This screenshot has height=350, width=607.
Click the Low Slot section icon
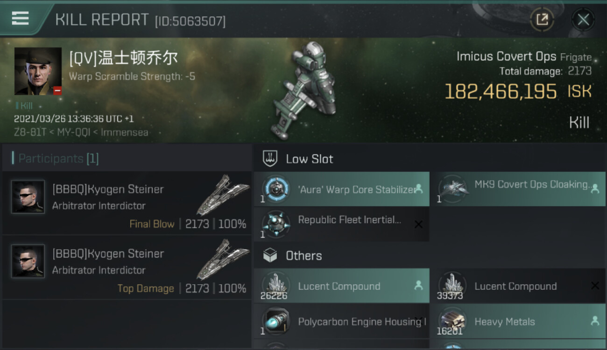(270, 159)
